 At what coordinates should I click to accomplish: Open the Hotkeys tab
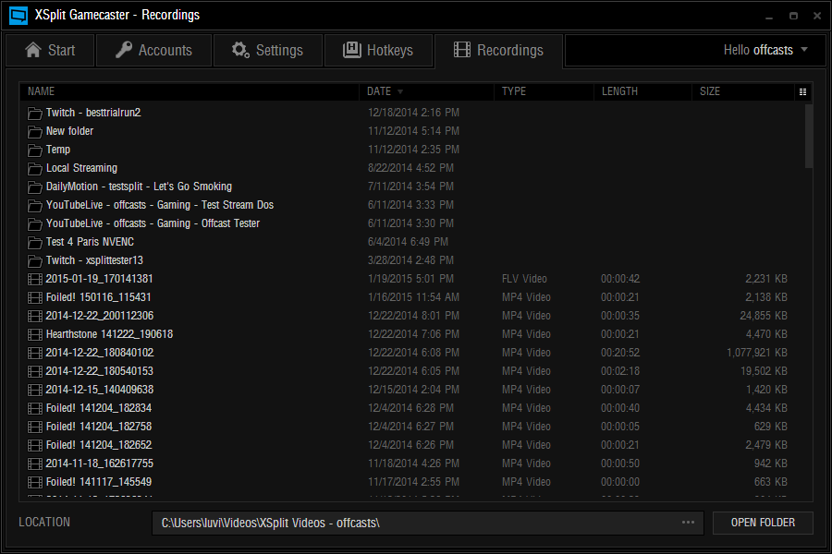377,51
